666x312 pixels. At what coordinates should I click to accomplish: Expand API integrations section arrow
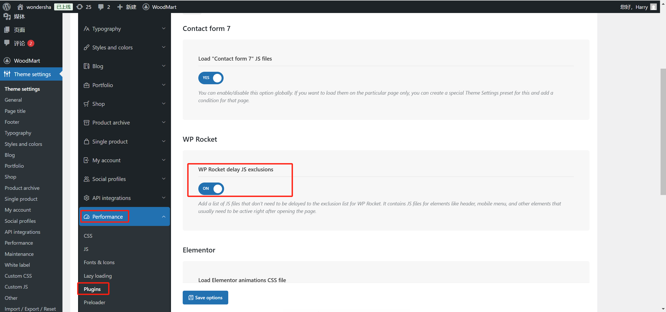click(x=164, y=198)
